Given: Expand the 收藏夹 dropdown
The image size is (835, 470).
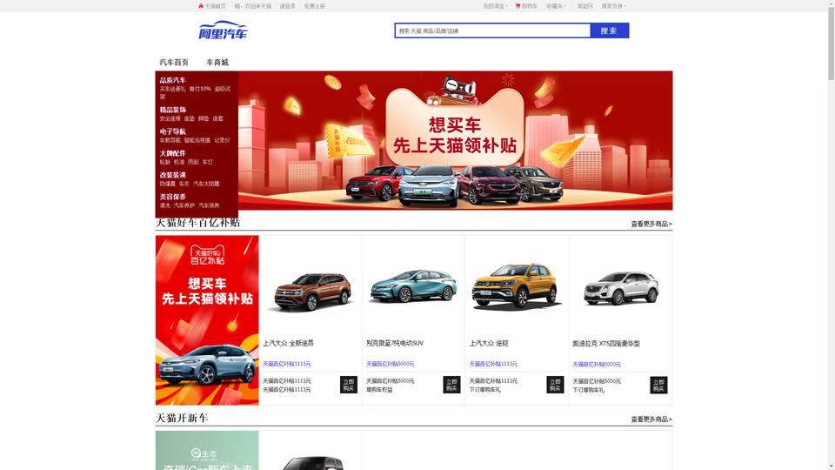Looking at the screenshot, I should point(556,6).
